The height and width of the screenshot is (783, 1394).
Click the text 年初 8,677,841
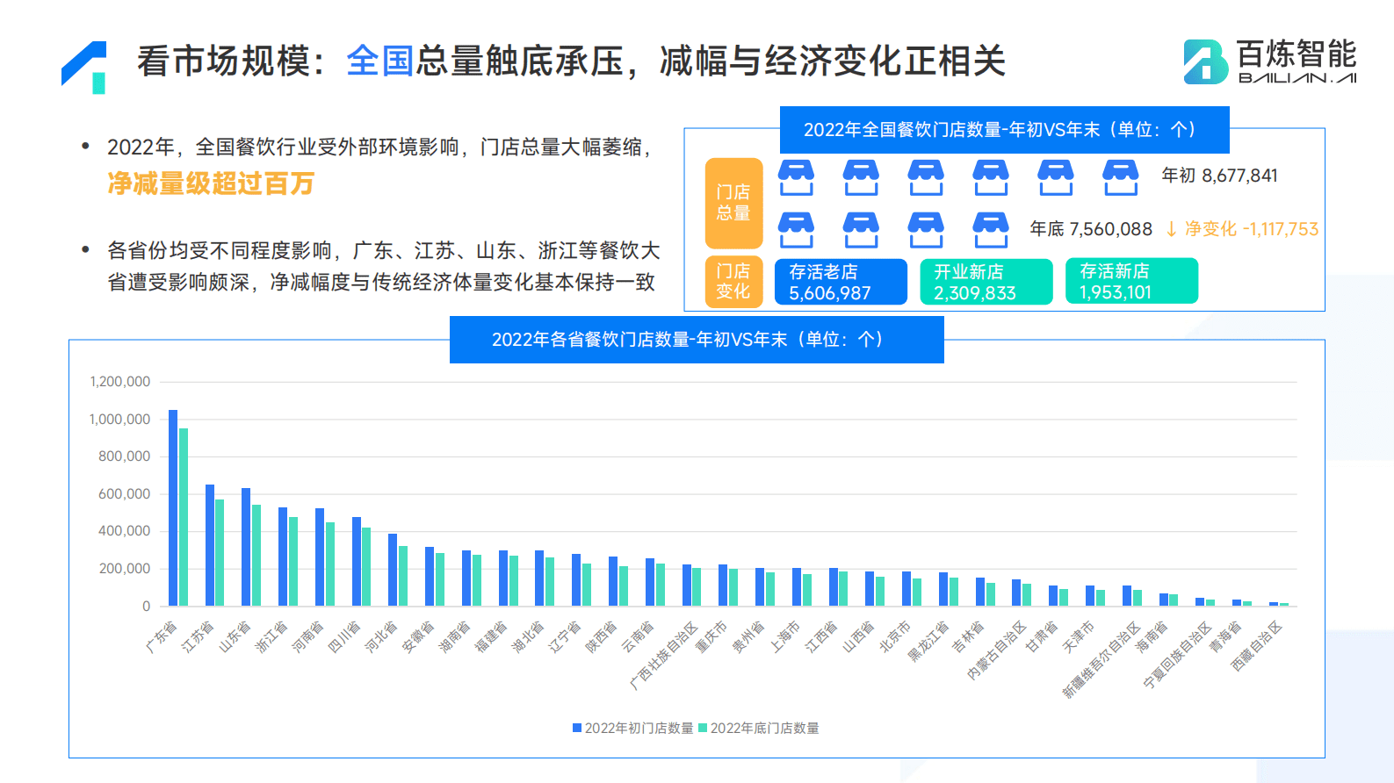1219,176
